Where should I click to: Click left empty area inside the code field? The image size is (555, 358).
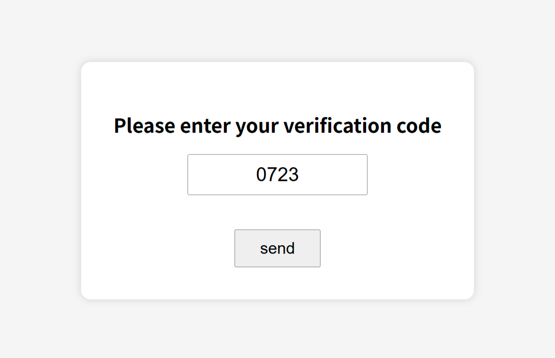coord(215,175)
